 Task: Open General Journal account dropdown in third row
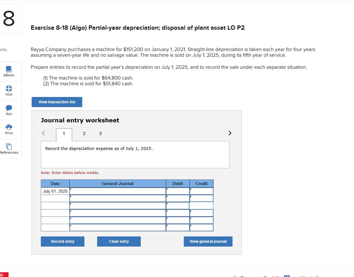[x=118, y=206]
